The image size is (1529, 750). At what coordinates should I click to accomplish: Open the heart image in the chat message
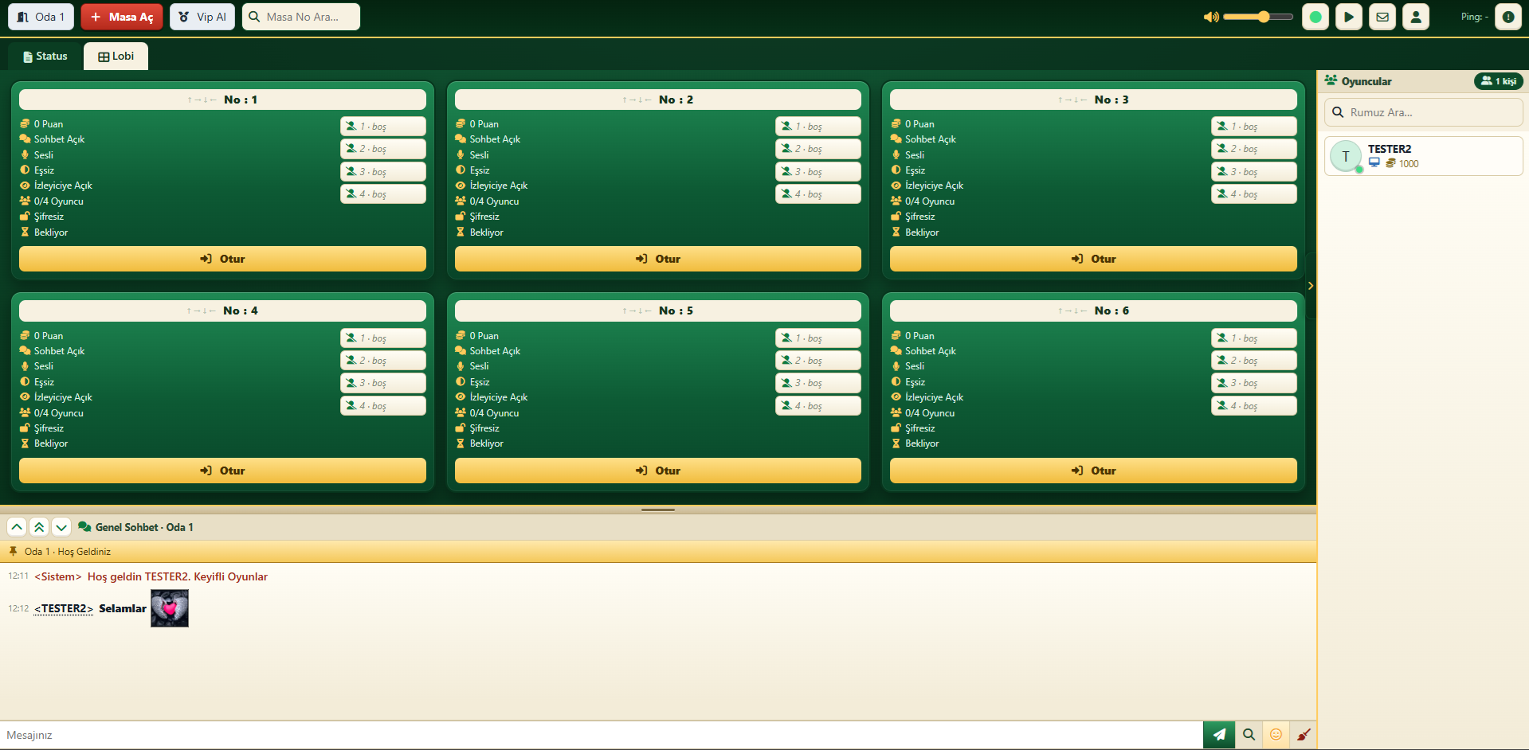(x=170, y=608)
